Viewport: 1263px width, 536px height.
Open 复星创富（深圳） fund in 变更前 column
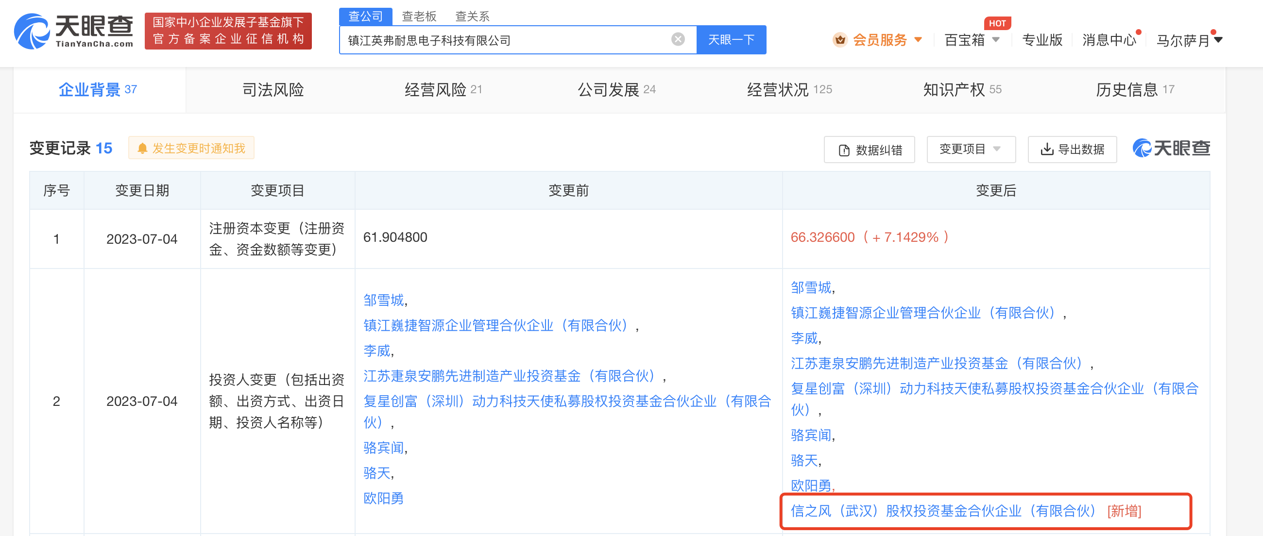point(567,412)
